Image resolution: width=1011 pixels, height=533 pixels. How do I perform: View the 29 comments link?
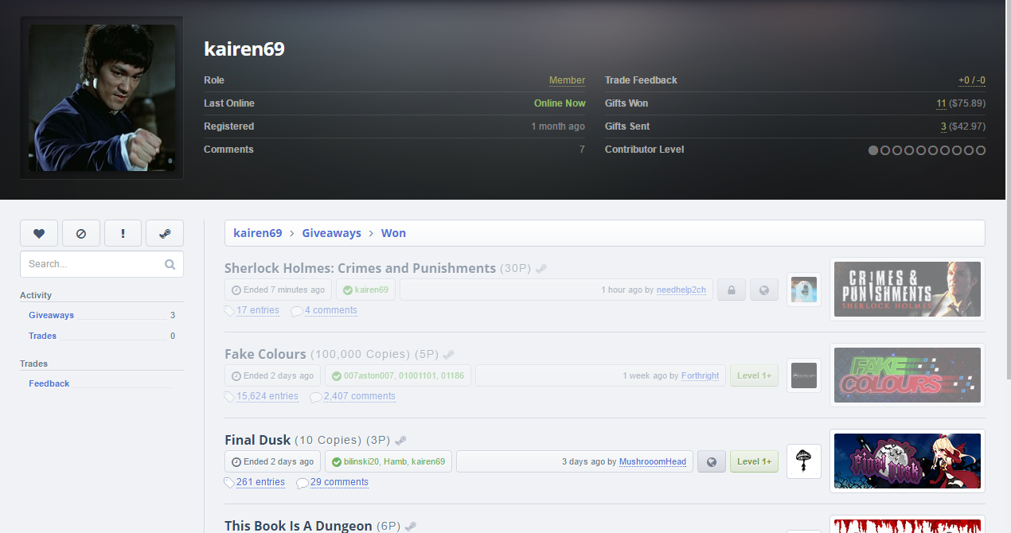pos(339,482)
